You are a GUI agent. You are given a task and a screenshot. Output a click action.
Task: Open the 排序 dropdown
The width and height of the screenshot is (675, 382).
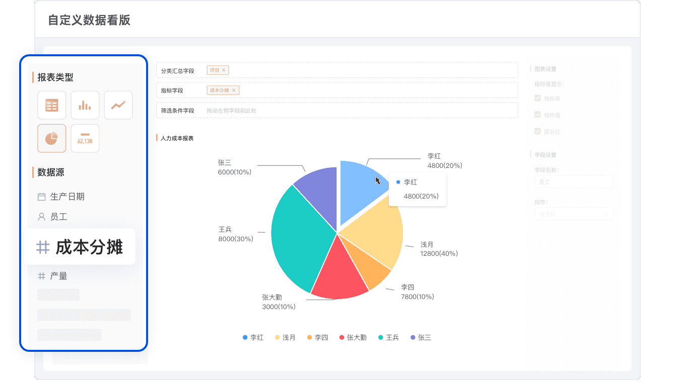[573, 214]
